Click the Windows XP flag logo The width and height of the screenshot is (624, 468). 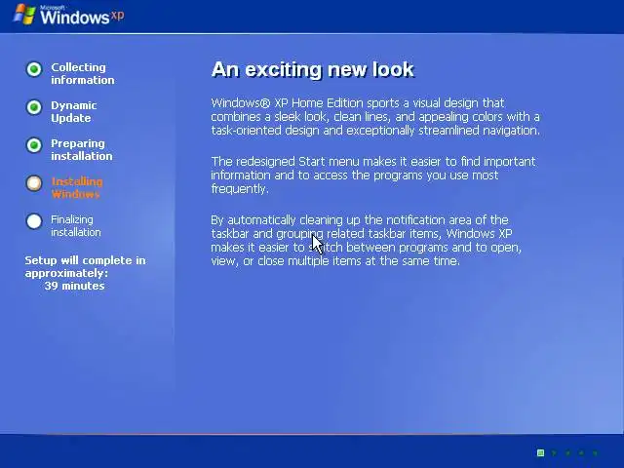click(x=24, y=15)
